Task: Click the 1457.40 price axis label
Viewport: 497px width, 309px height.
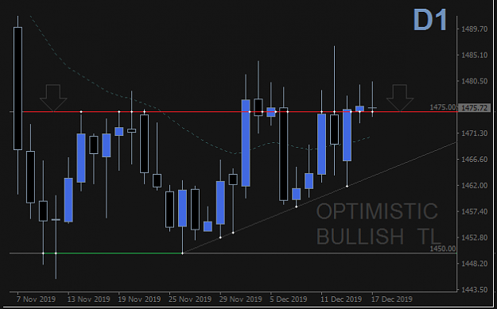Action: 475,211
